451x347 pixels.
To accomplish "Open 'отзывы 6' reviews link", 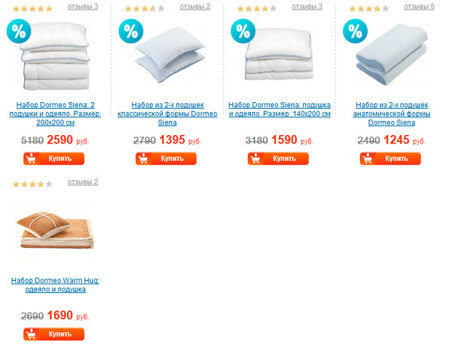I will pos(419,7).
